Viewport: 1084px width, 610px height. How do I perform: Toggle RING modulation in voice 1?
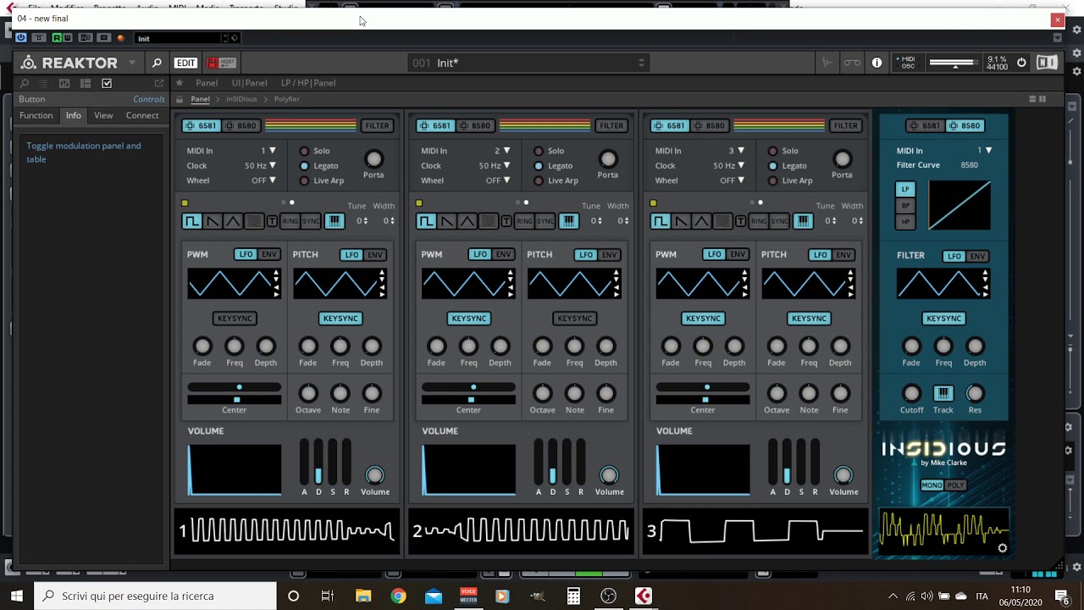point(290,221)
